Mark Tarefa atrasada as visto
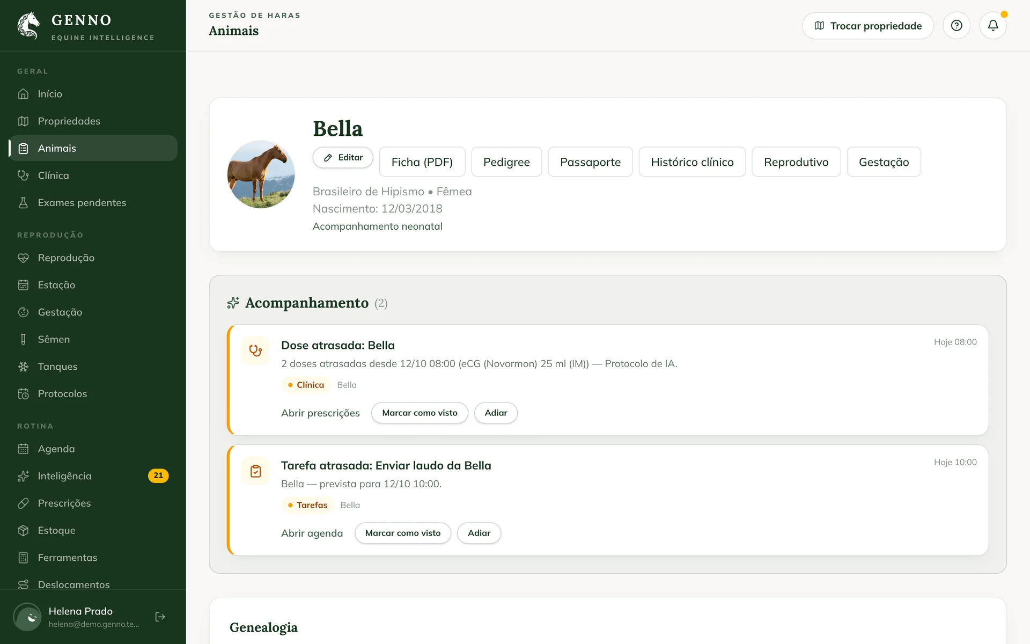 pyautogui.click(x=403, y=533)
